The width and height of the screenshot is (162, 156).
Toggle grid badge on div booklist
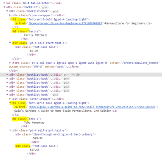tap(45, 7)
